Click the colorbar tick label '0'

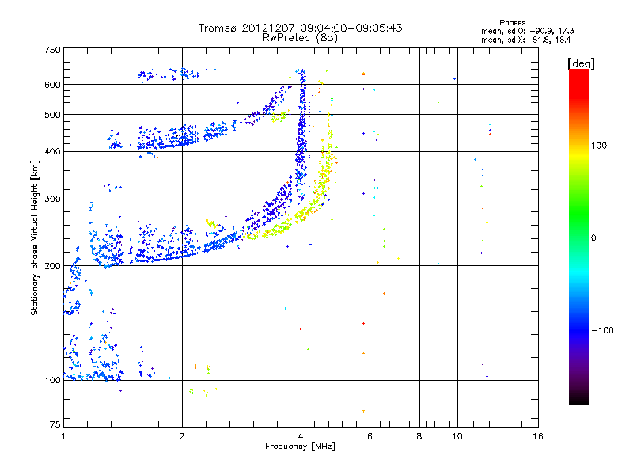point(593,238)
